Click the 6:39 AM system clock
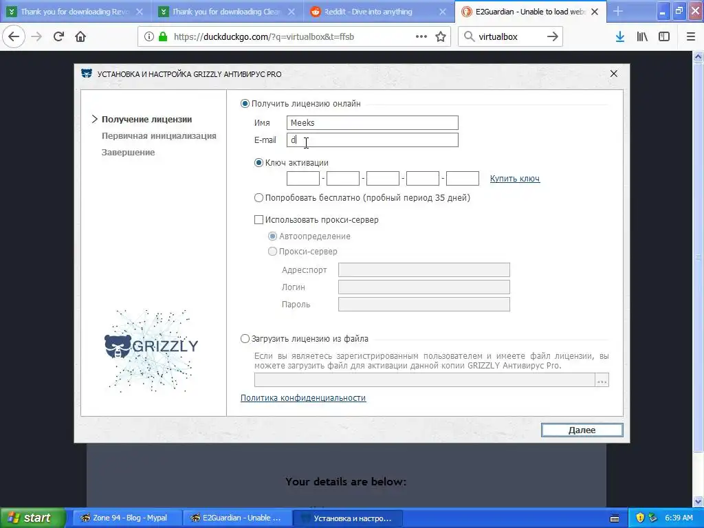Screen dimensions: 704x528 click(x=679, y=518)
